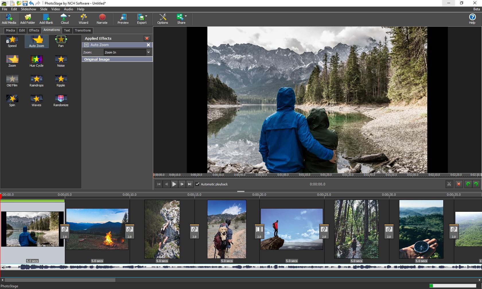Select the campfire clip in the timeline
The image size is (482, 289).
pos(97,229)
